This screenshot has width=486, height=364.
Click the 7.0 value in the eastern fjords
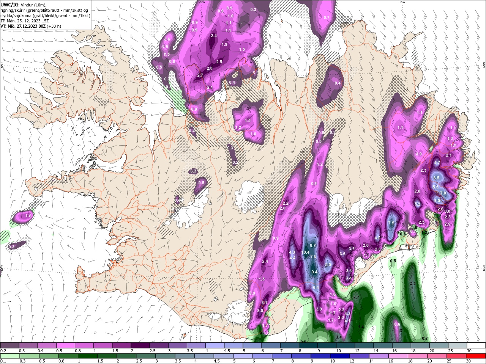[443, 193]
